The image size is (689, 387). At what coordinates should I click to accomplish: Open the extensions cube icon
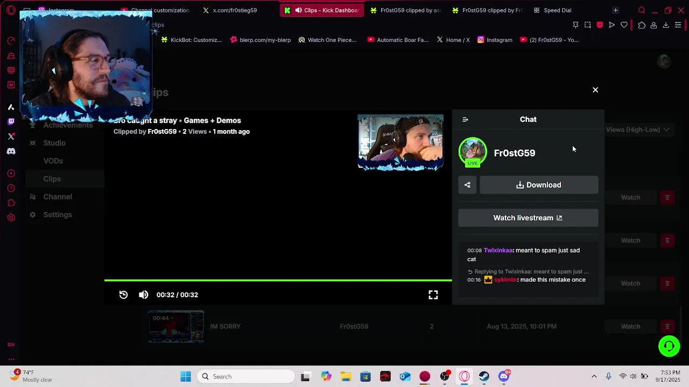tap(642, 25)
